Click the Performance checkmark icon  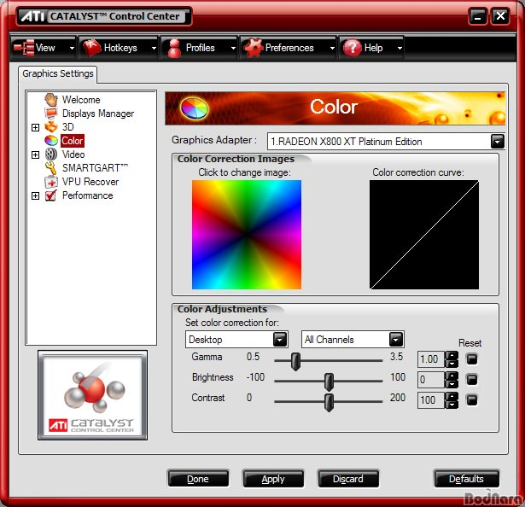coord(51,195)
